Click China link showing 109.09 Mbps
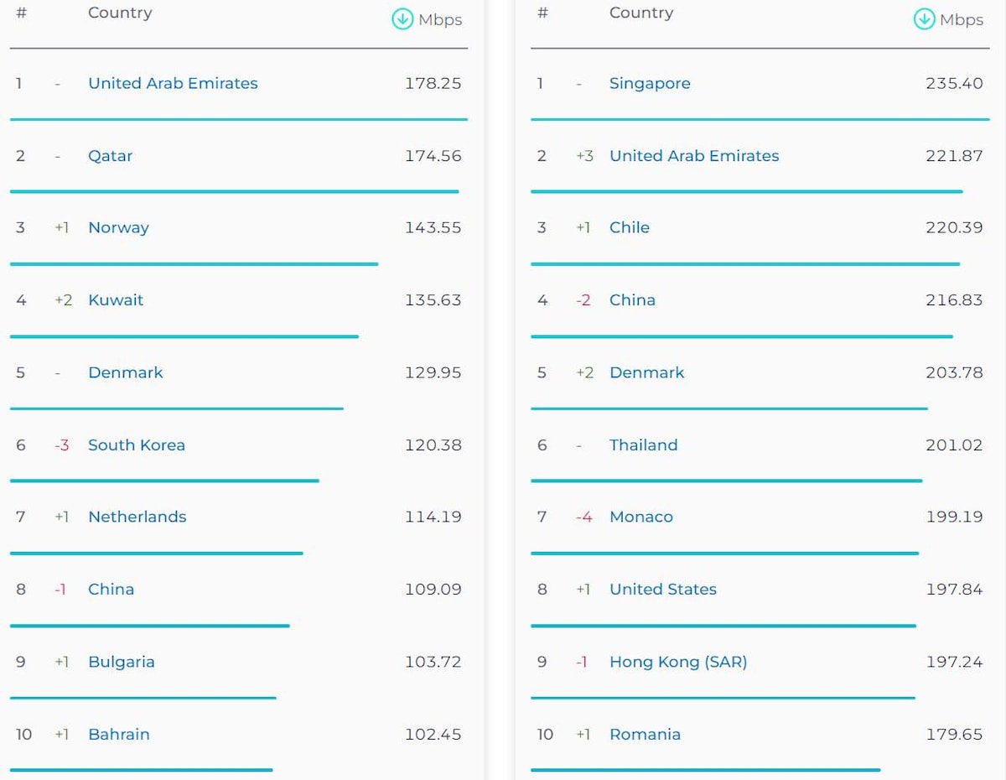 click(111, 590)
